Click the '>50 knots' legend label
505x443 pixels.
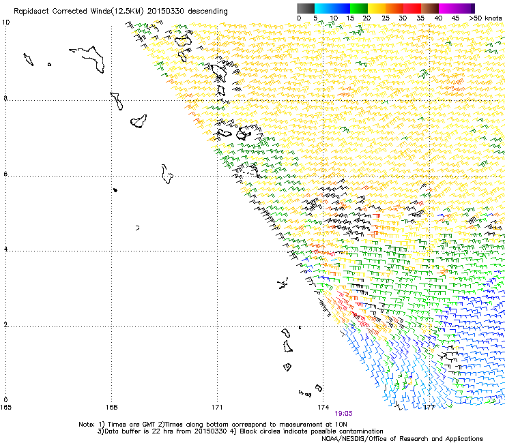485,18
